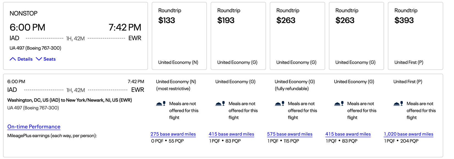Viewport: 454px width, 159px height.
Task: View the 575 base award miles details
Action: point(290,134)
